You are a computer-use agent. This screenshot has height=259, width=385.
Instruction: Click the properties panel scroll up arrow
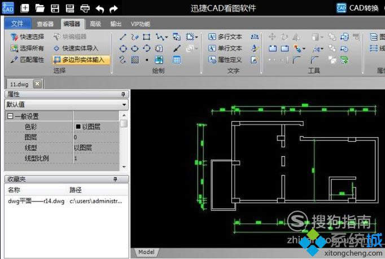pos(124,115)
